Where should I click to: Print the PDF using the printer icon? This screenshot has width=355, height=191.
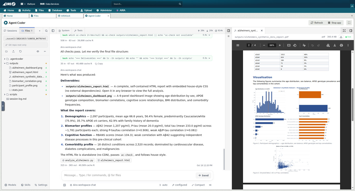(x=341, y=45)
